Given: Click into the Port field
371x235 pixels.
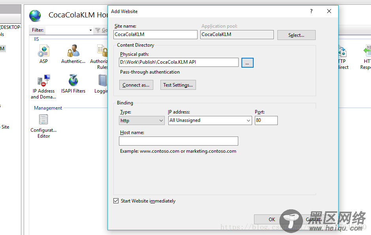Looking at the screenshot, I should pos(266,120).
